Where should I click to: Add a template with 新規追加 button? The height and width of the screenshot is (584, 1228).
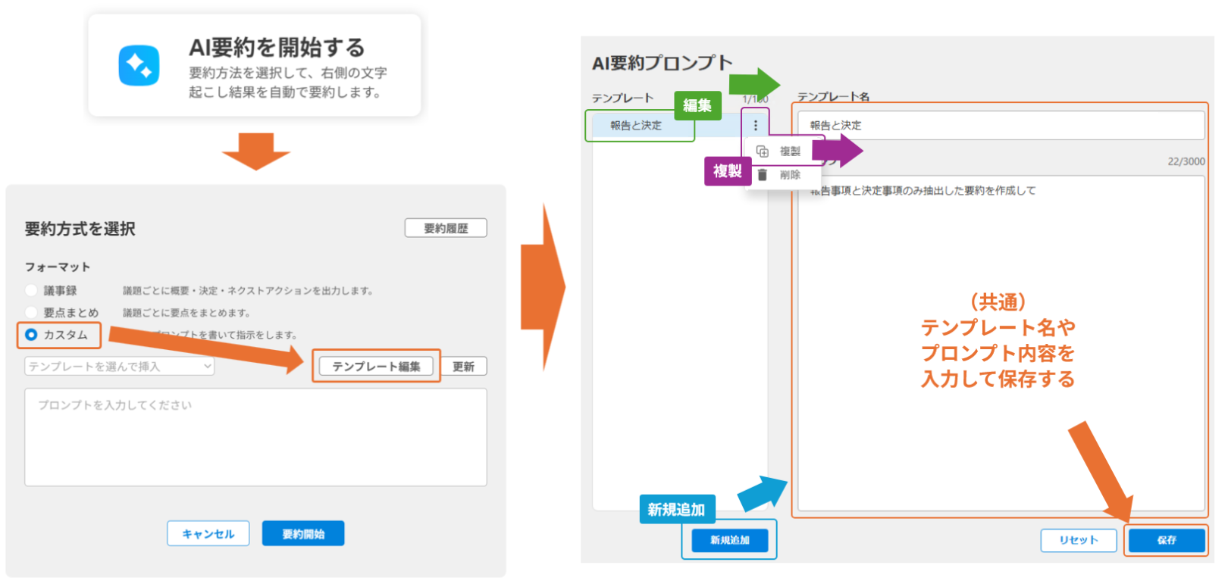729,540
